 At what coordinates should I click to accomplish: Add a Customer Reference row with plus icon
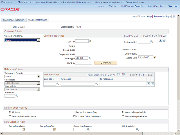[x=160, y=40]
